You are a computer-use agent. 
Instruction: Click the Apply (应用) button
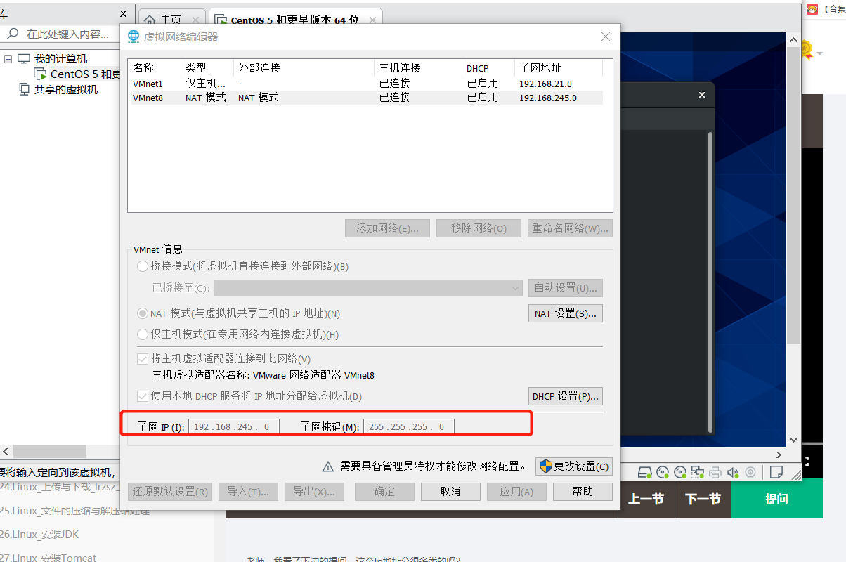[516, 491]
